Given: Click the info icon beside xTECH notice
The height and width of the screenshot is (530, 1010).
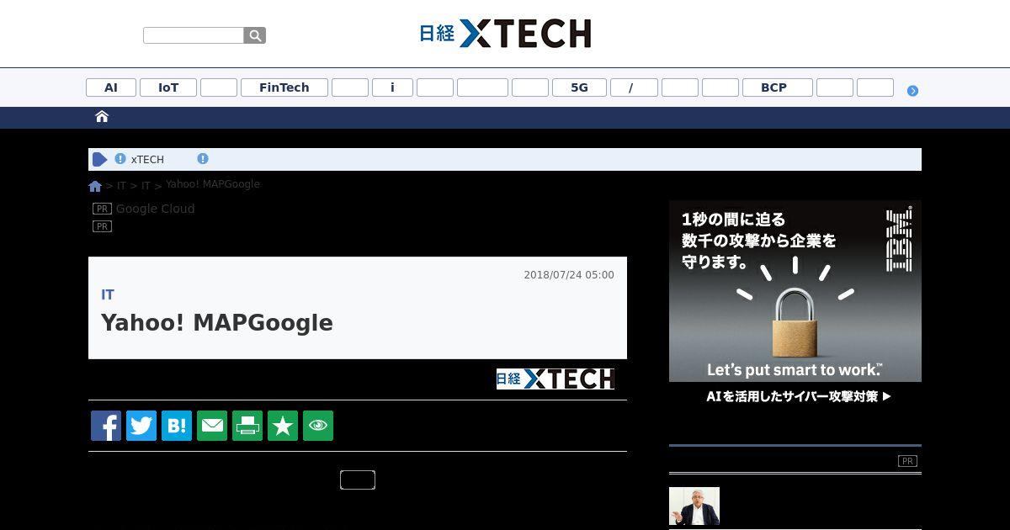Looking at the screenshot, I should point(120,159).
